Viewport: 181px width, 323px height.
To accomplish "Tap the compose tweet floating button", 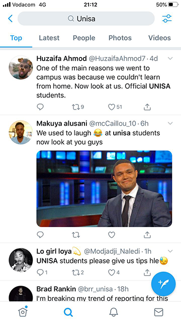I will [x=163, y=284].
